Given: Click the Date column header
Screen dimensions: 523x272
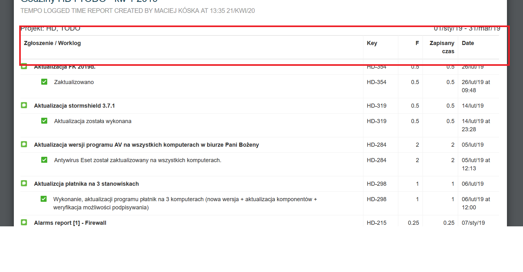Looking at the screenshot, I should (x=468, y=43).
